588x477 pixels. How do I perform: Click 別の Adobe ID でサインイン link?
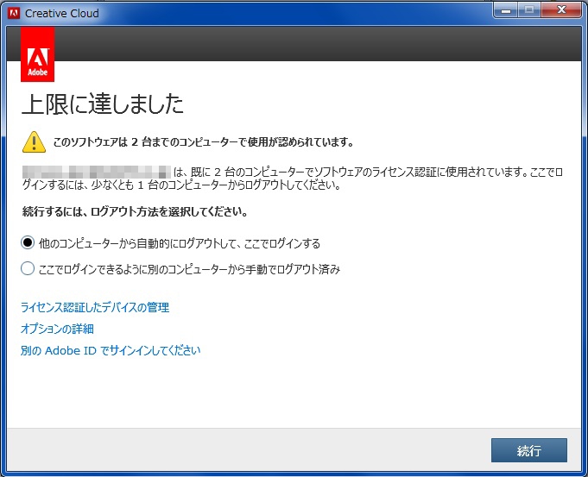pyautogui.click(x=111, y=350)
